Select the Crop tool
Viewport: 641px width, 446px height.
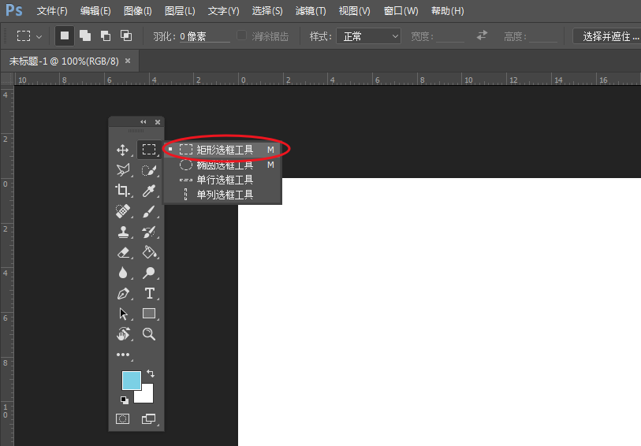[x=123, y=191]
